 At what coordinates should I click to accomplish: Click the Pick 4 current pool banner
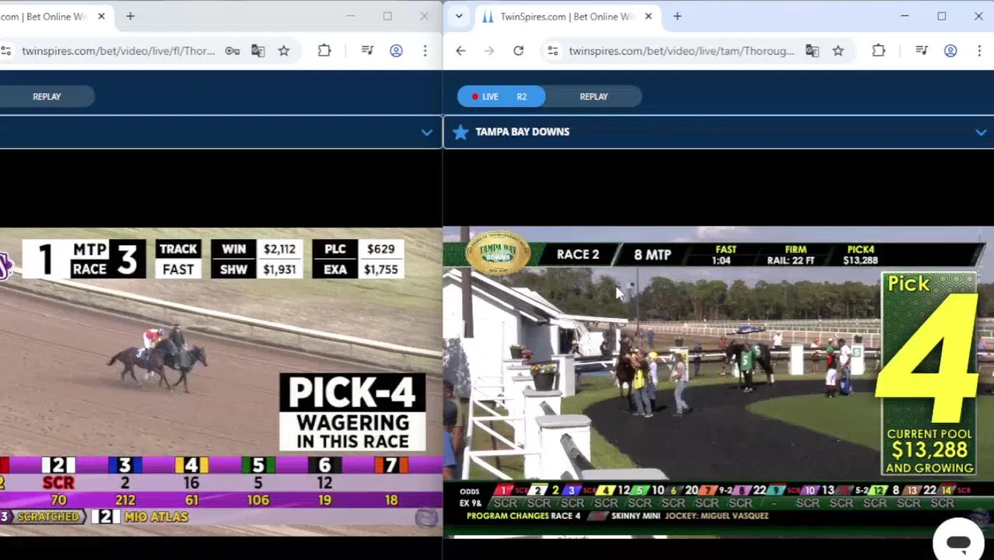929,373
